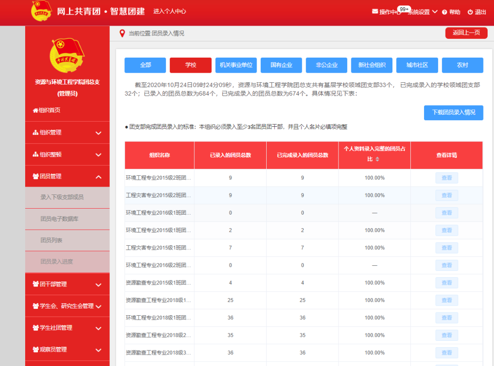This screenshot has width=494, height=366.
Task: Open 录入下级支部成员 submenu item
Action: (x=62, y=197)
